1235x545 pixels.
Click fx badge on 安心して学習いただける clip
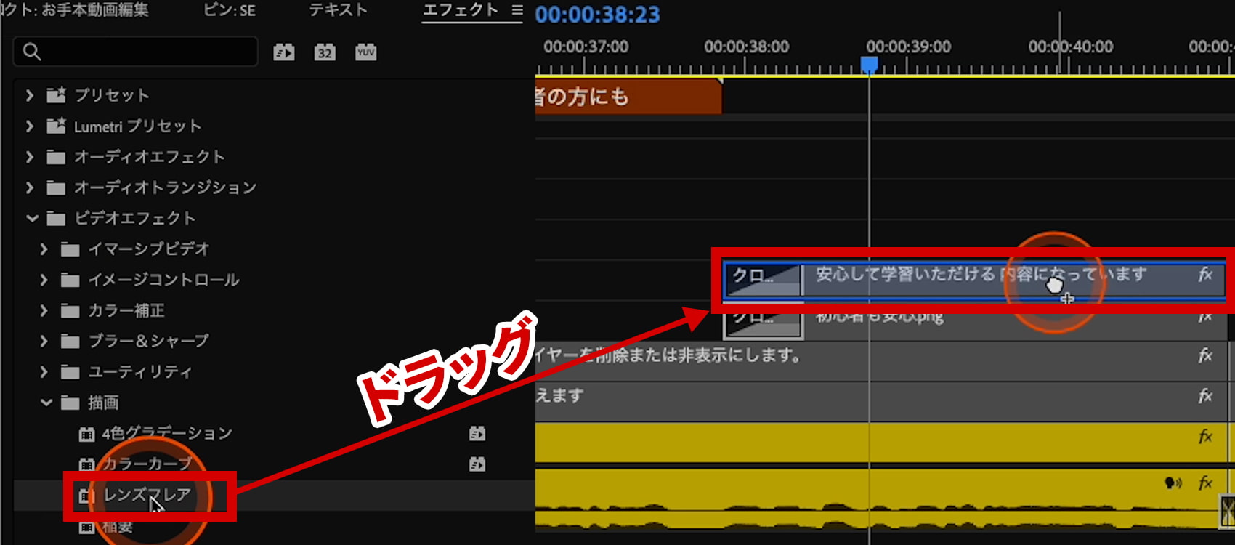pyautogui.click(x=1205, y=275)
